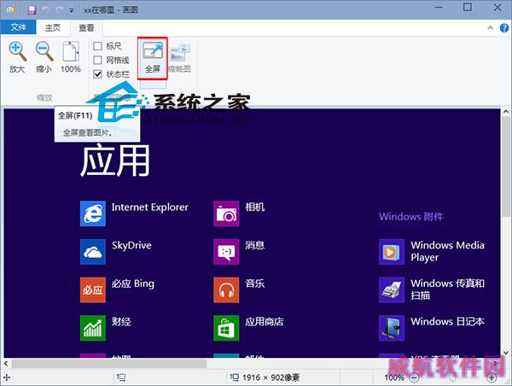
Task: Open the Paint app icon menu in title bar
Action: point(10,9)
